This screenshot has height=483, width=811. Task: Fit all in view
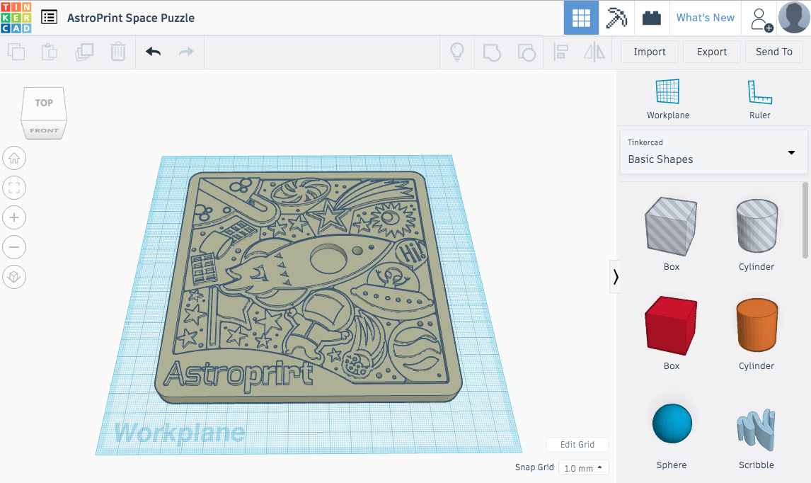(14, 188)
